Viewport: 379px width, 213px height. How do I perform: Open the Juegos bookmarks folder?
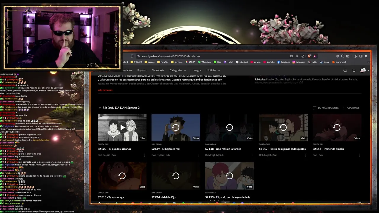coord(149,62)
